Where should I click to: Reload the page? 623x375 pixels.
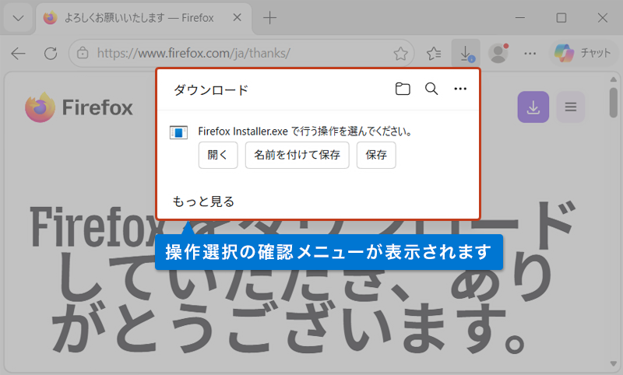[51, 53]
